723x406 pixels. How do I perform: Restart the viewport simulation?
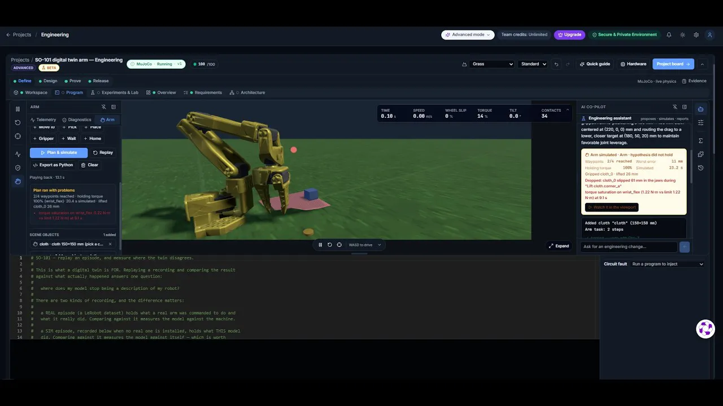coord(330,245)
